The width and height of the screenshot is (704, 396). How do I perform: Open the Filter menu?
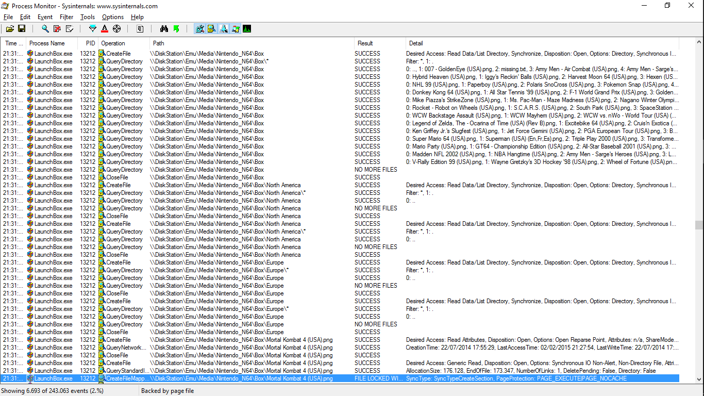(66, 17)
